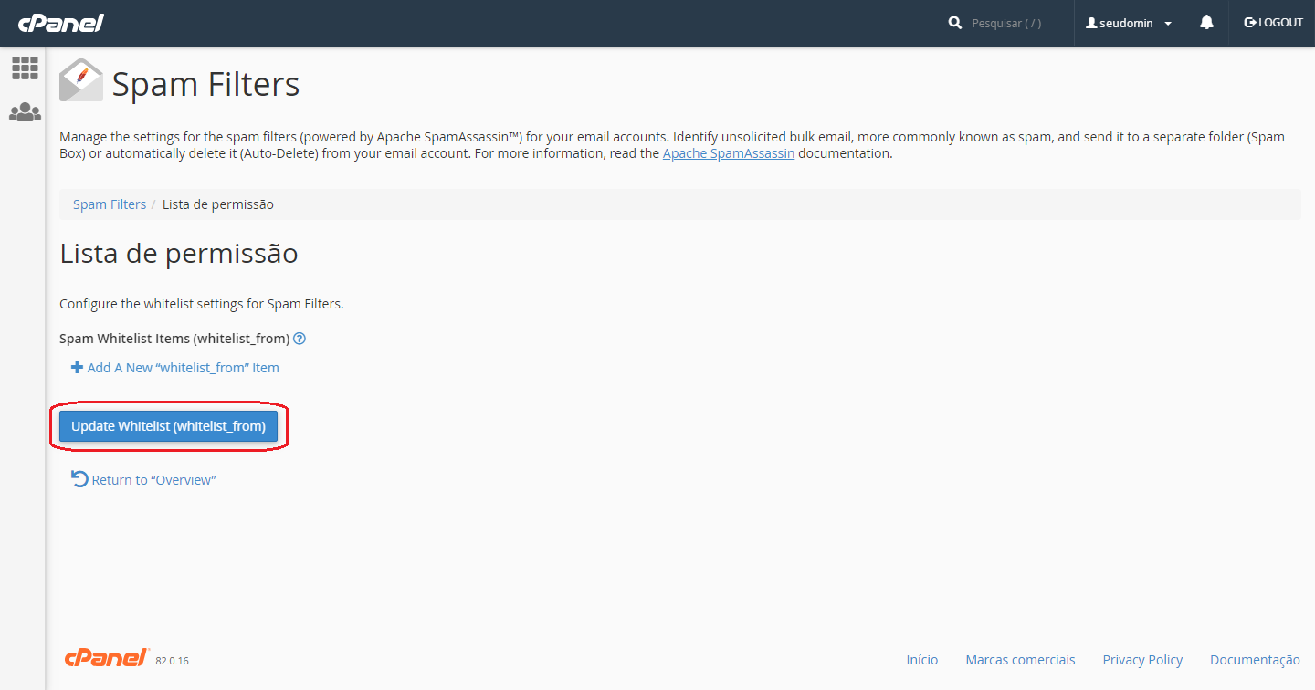Expand the seudomin user dropdown
The width and height of the screenshot is (1315, 690).
tap(1129, 23)
